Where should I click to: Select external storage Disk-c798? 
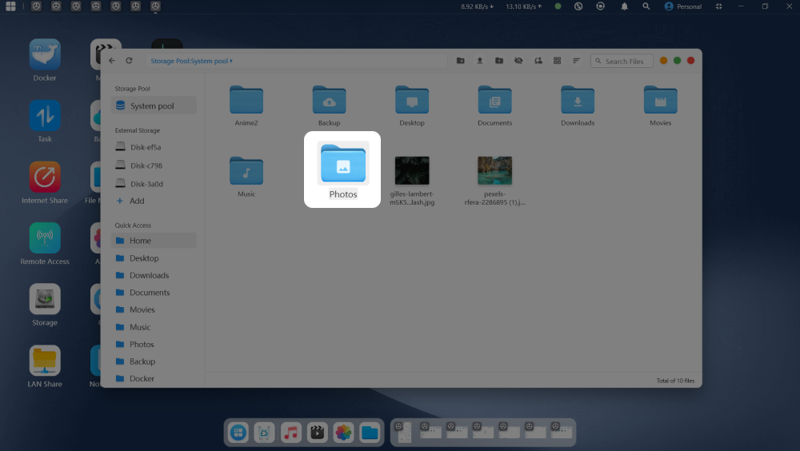click(x=146, y=166)
